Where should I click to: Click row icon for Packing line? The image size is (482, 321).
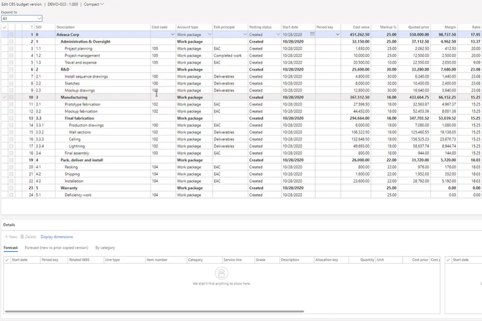[11, 167]
